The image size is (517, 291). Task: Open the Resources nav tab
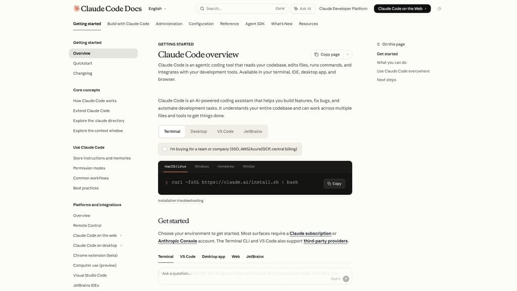point(308,24)
